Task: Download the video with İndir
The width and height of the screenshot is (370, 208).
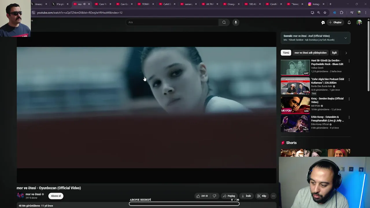Action: [x=246, y=196]
